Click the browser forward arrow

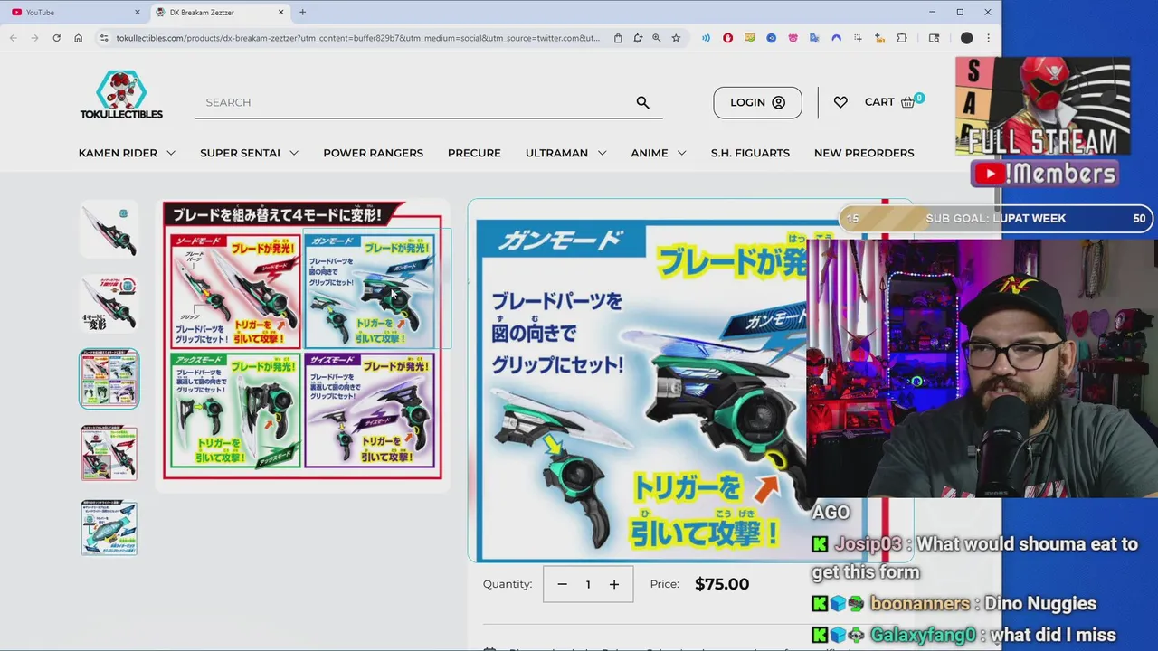(34, 38)
